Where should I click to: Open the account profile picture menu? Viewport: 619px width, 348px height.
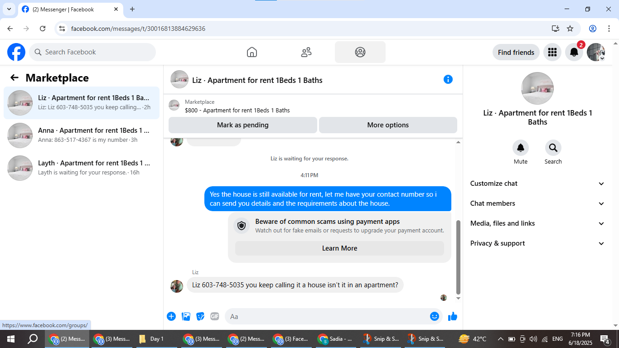coord(596,52)
